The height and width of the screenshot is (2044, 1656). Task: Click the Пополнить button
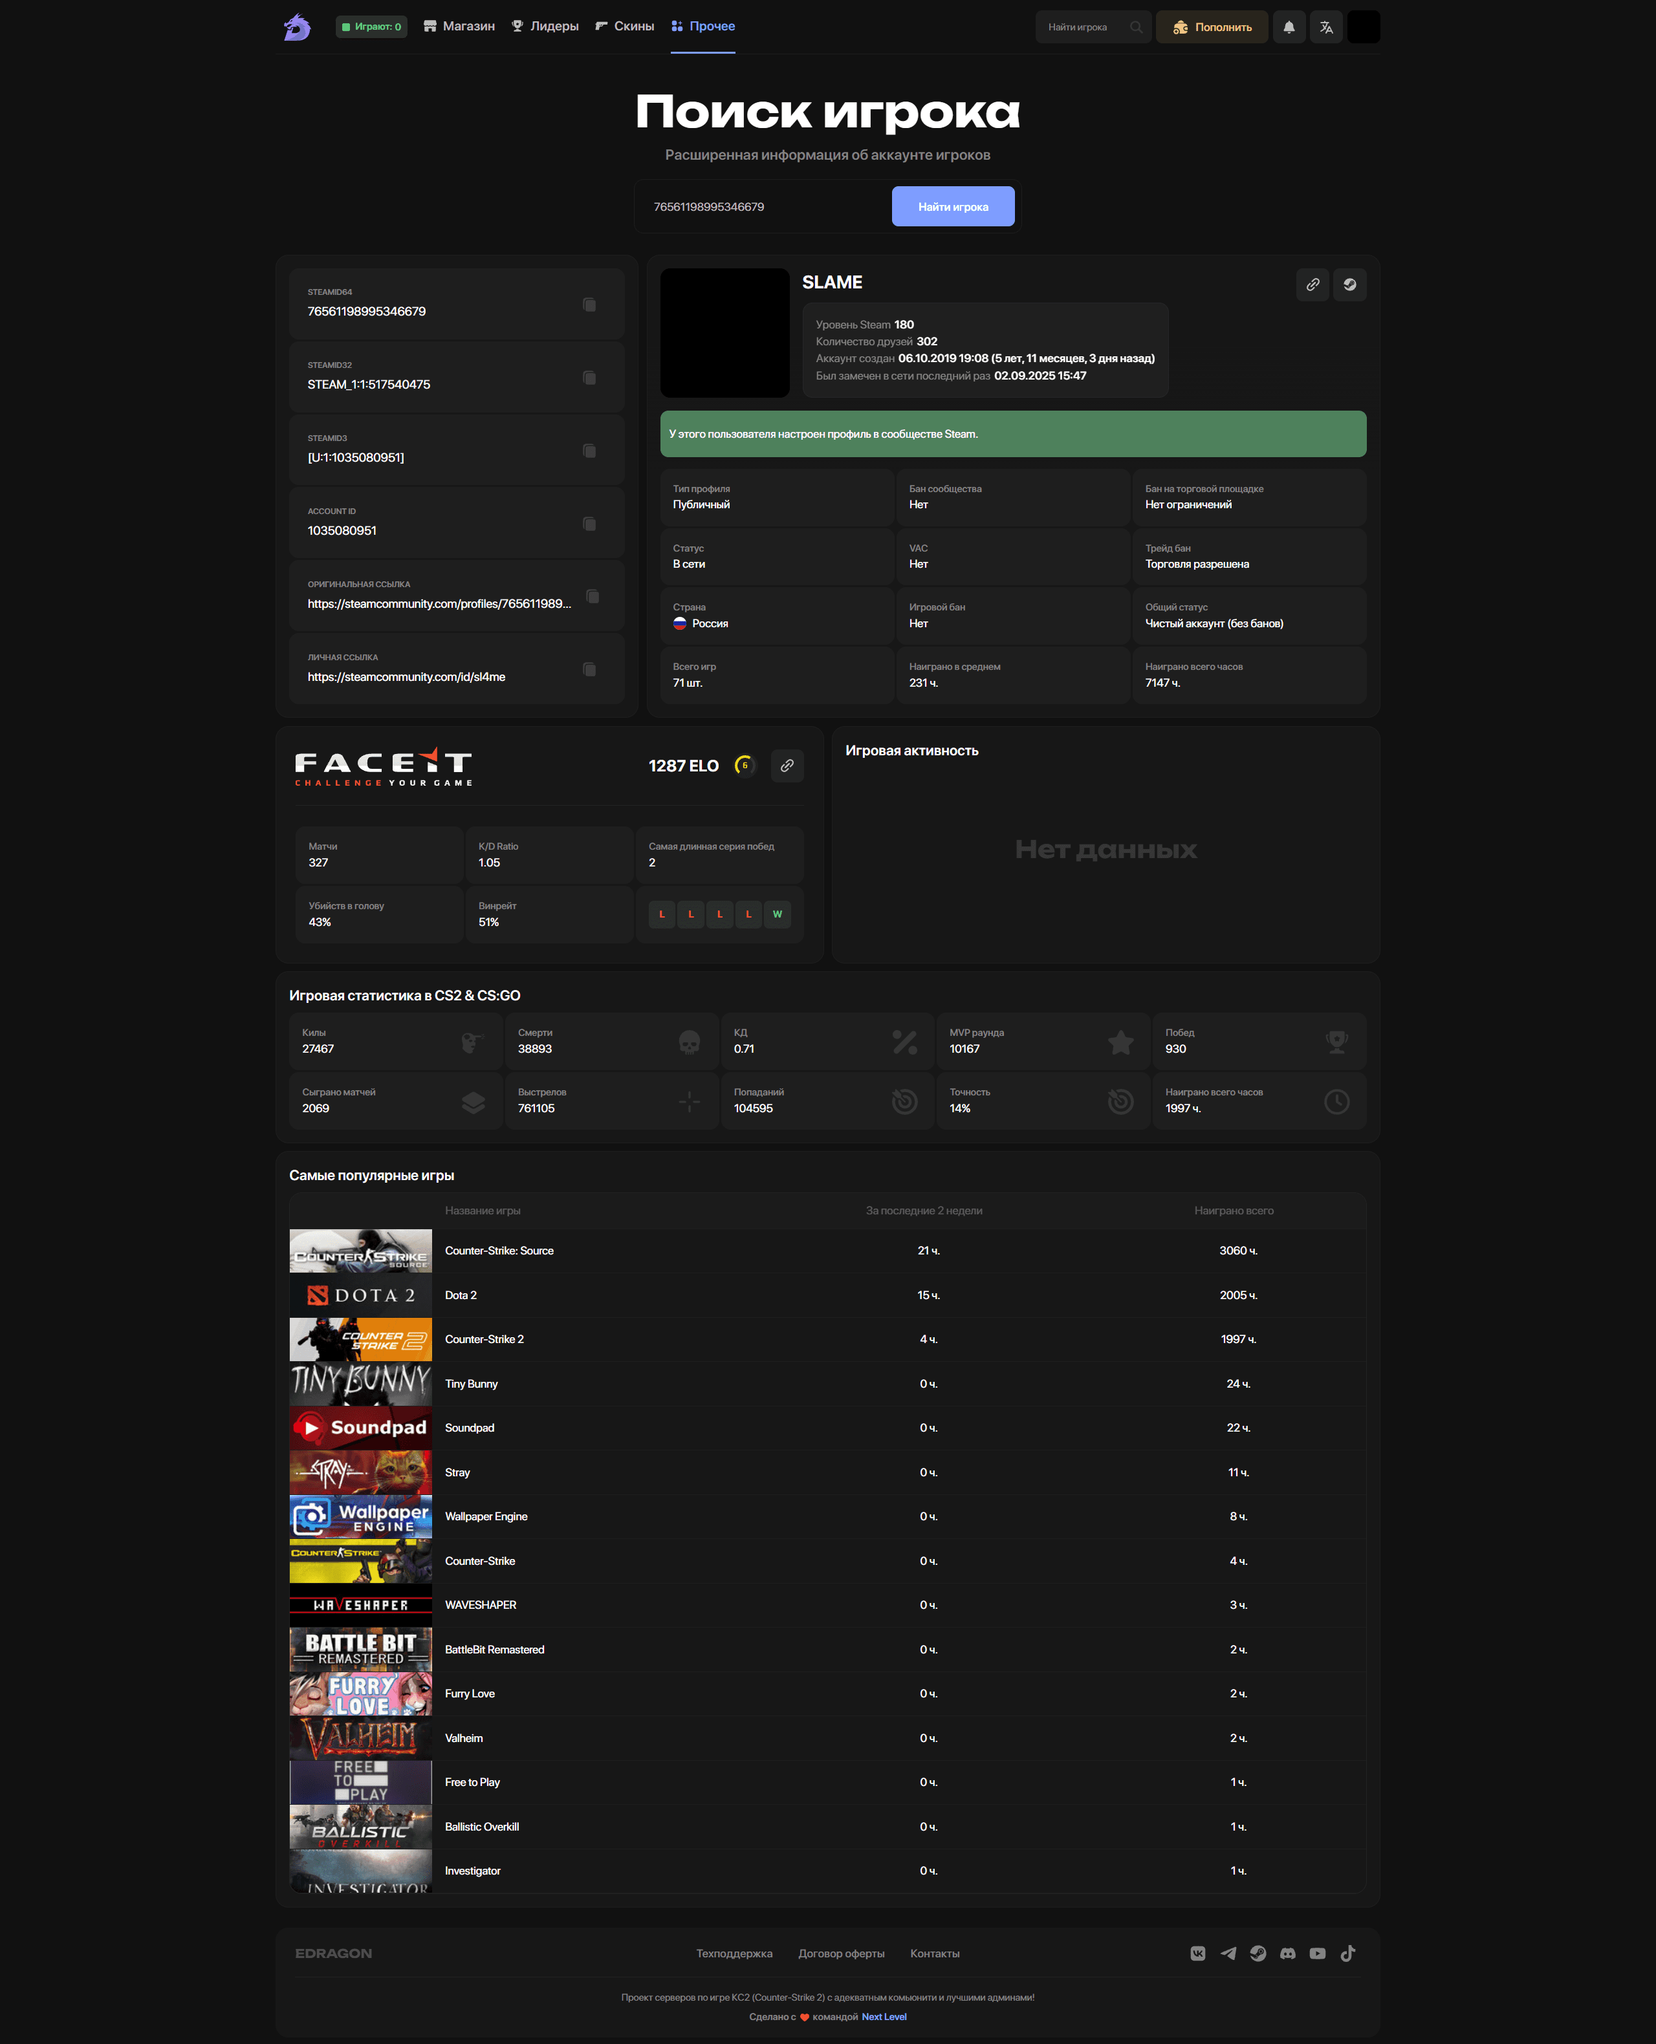(x=1212, y=27)
